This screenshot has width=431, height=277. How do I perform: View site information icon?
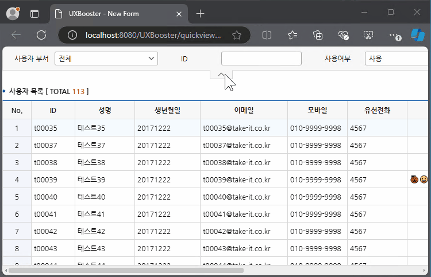point(72,35)
